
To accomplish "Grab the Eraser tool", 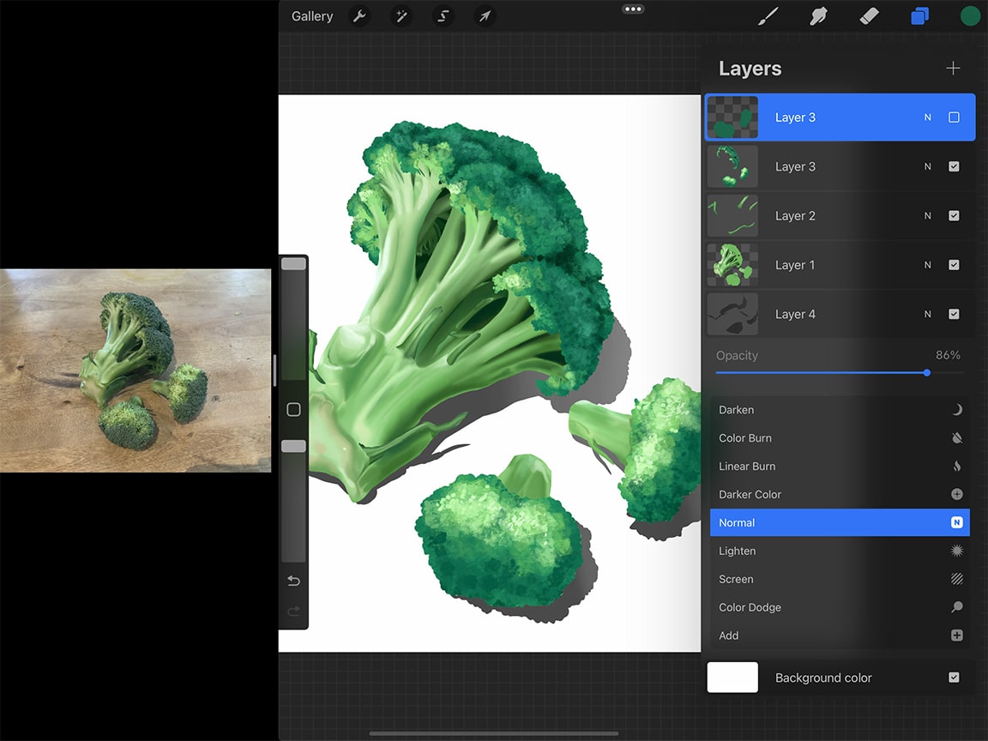I will (869, 15).
